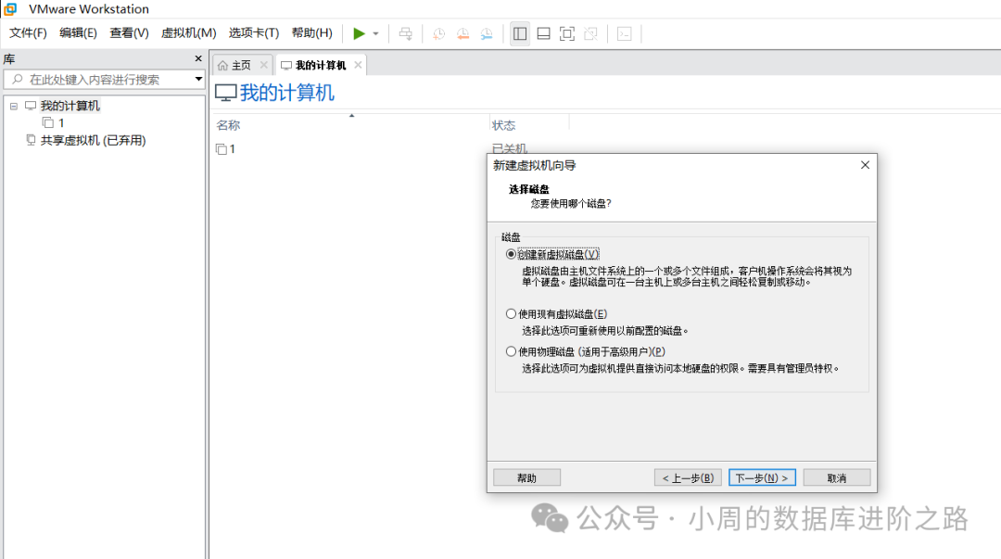1001x559 pixels.
Task: Power on the virtual machine with green play icon
Action: 359,33
